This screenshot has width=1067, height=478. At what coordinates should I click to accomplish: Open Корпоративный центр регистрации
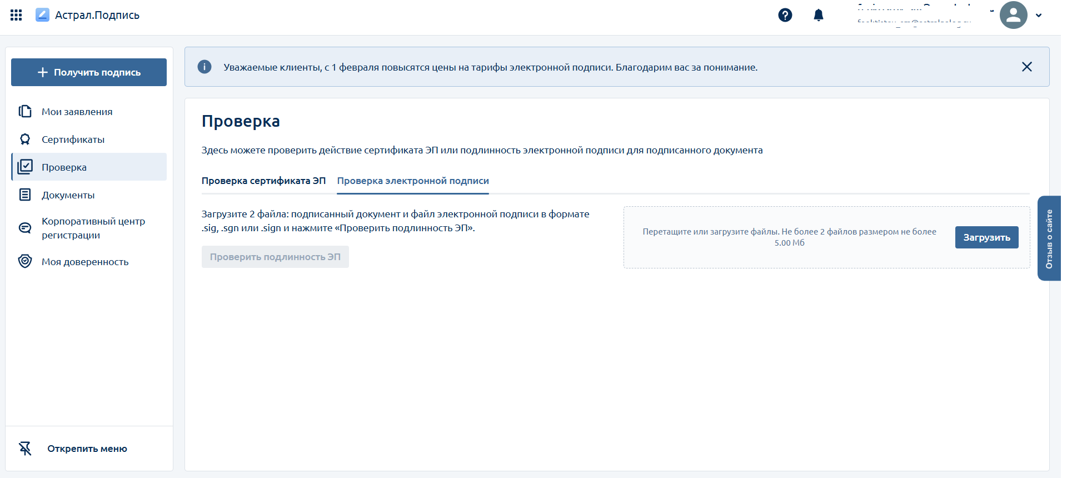(x=93, y=228)
